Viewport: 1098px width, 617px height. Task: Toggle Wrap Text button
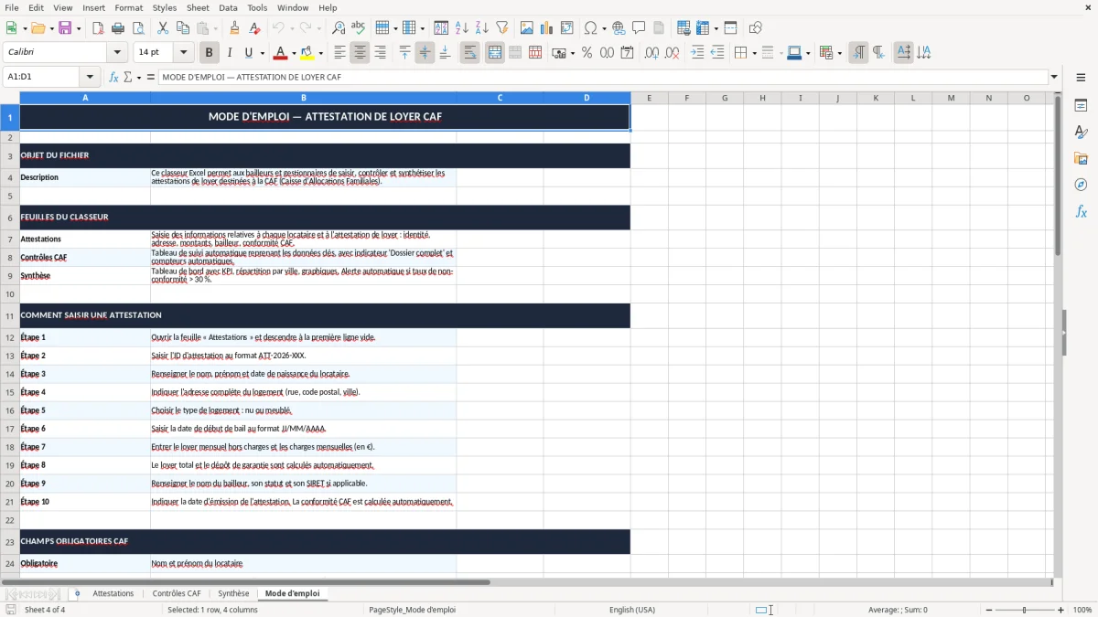[469, 53]
